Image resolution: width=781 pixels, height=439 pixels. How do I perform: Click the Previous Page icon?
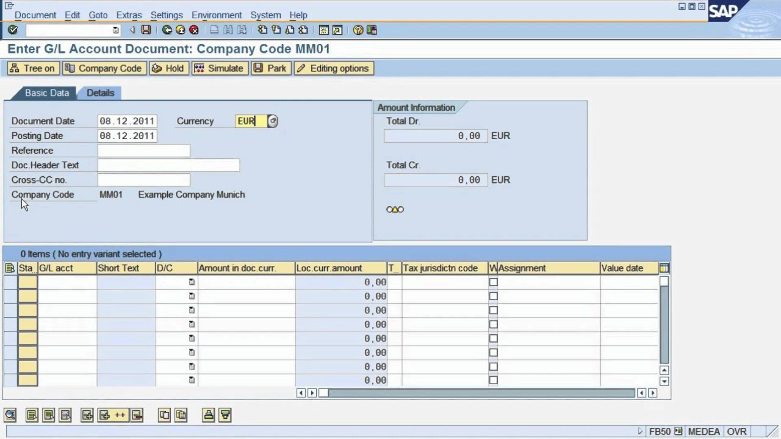[276, 30]
